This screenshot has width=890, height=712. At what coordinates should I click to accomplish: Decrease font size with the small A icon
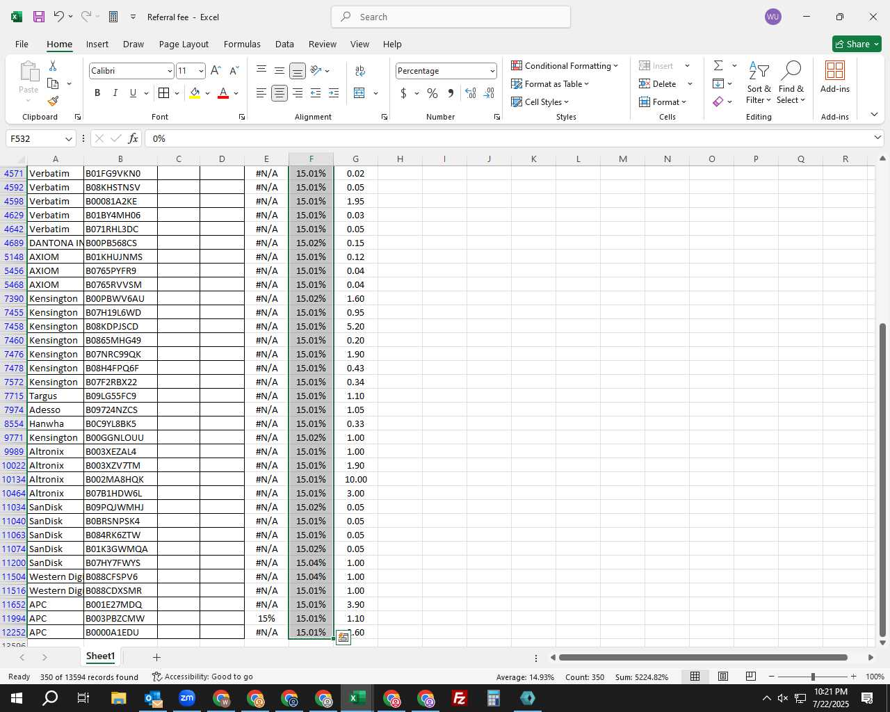(x=234, y=71)
